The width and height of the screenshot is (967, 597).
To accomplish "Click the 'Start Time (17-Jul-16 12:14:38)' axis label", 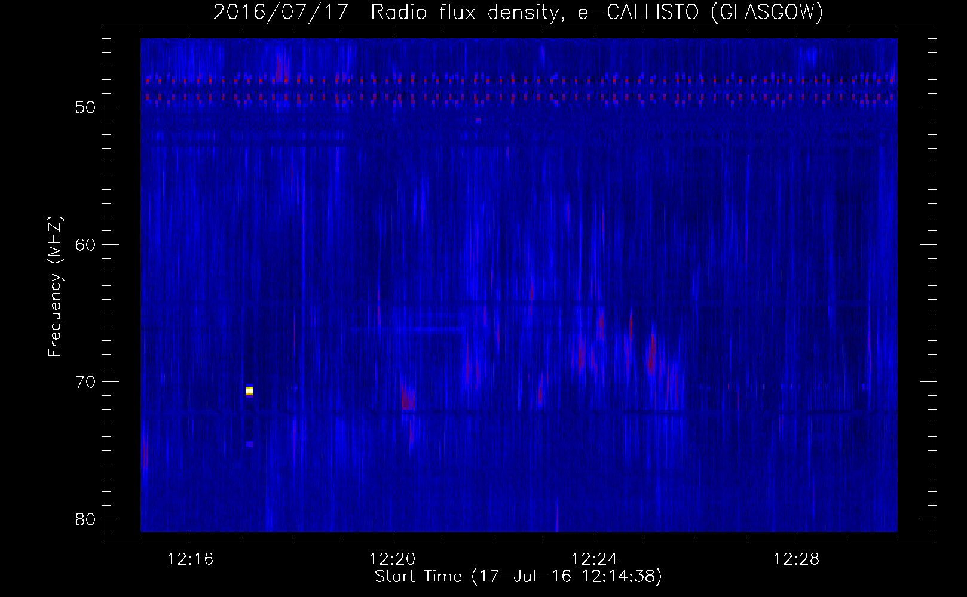I will (518, 577).
